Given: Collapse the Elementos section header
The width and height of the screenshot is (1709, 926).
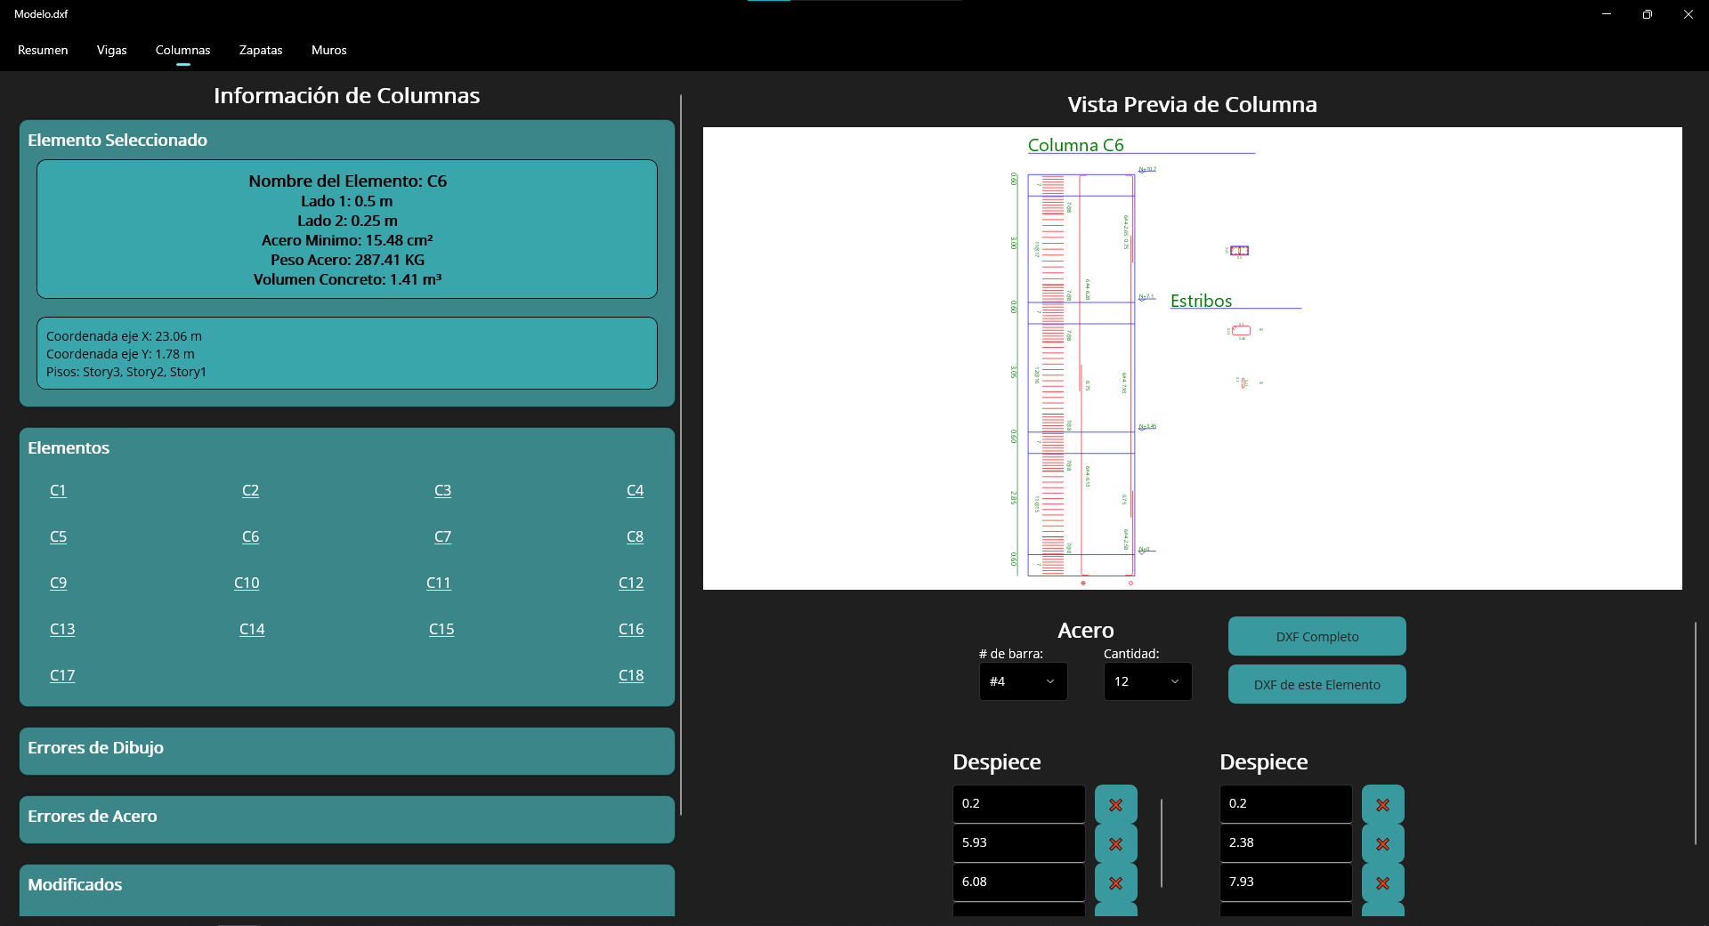Looking at the screenshot, I should click(69, 448).
